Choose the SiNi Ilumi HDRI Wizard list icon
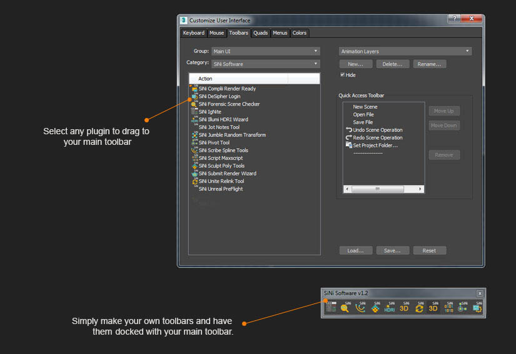This screenshot has height=354, width=516. pos(195,119)
